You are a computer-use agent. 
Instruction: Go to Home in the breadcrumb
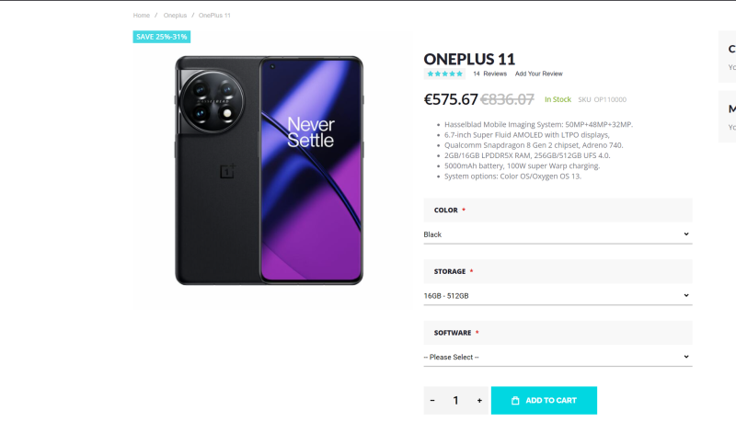click(x=141, y=16)
